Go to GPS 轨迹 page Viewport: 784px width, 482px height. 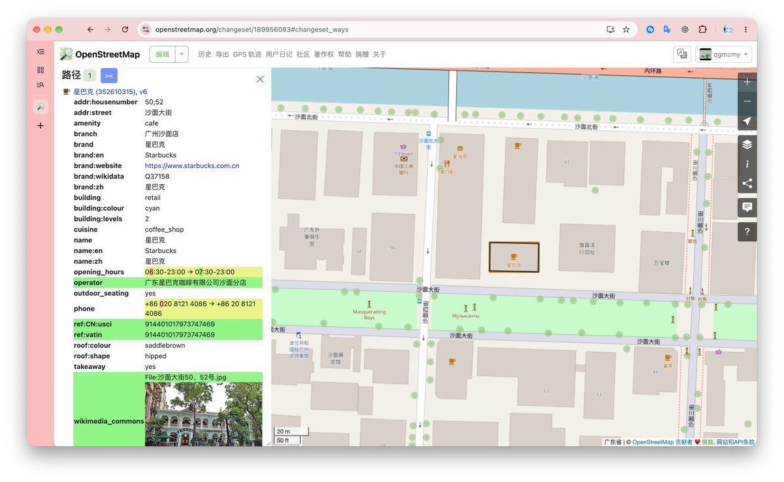247,54
